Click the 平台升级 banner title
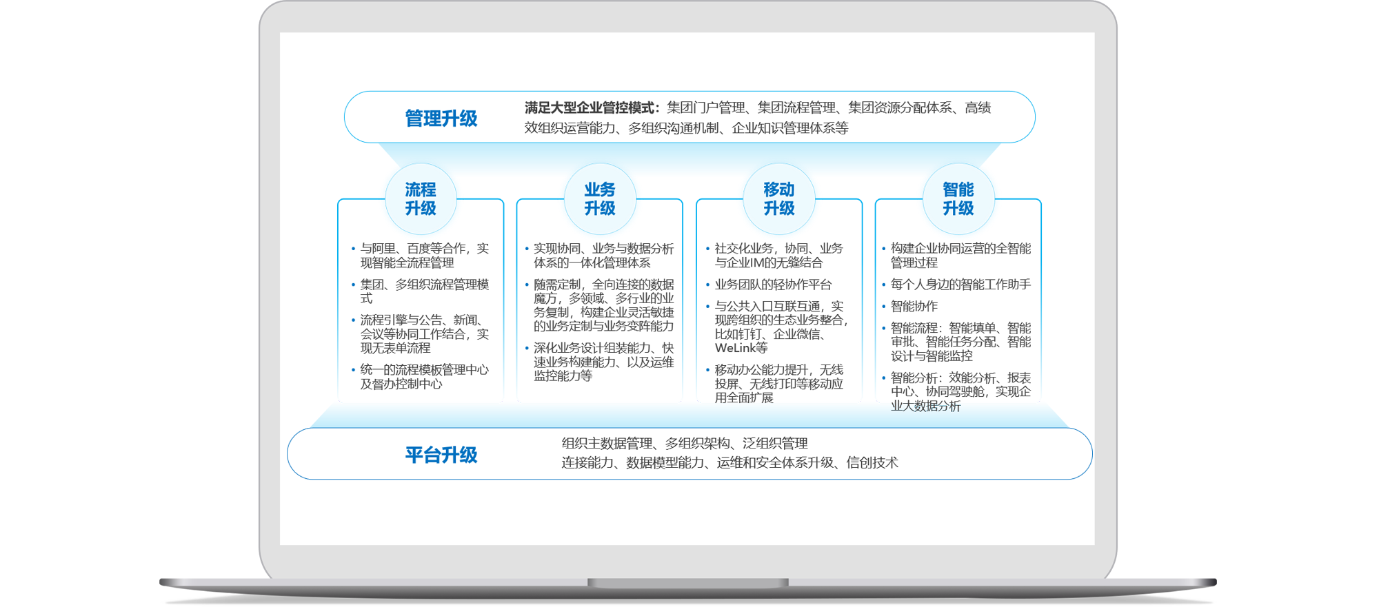This screenshot has height=607, width=1379. [441, 455]
